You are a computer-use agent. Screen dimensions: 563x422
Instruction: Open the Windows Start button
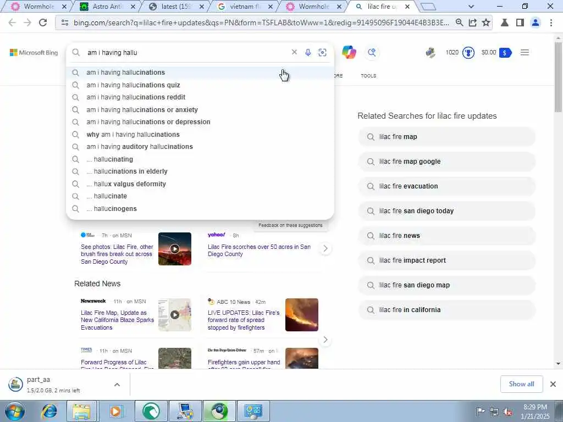[x=15, y=411]
